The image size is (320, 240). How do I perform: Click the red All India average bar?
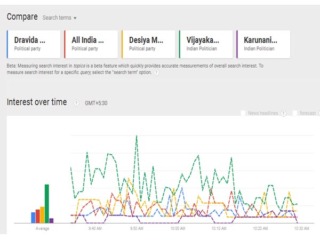coord(38,216)
